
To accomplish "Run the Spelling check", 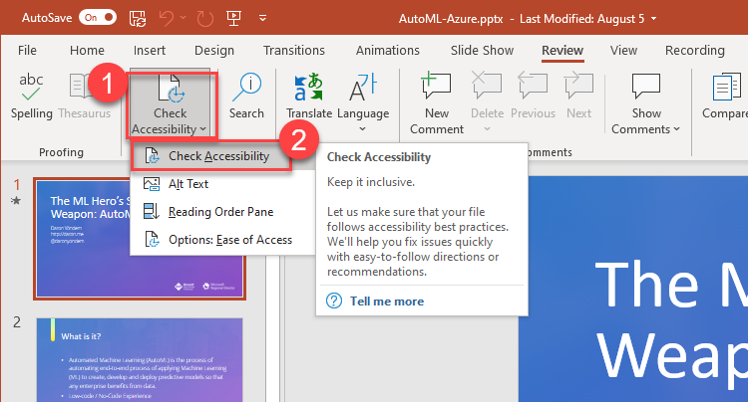I will coord(32,96).
